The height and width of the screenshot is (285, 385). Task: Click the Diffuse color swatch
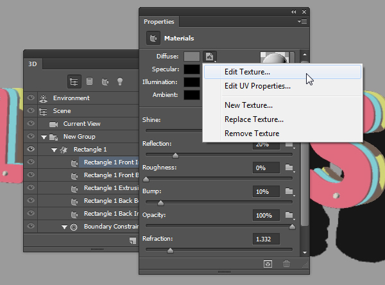192,56
